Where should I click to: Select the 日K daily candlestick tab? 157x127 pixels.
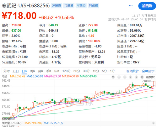[x=24, y=71]
